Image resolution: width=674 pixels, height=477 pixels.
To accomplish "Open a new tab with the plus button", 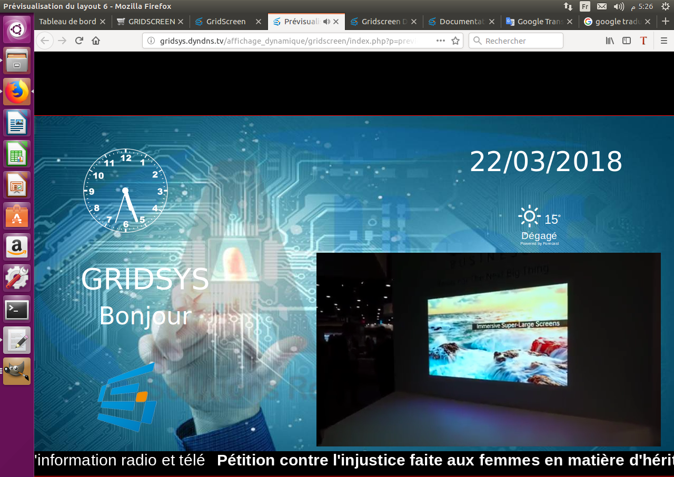I will [x=666, y=22].
